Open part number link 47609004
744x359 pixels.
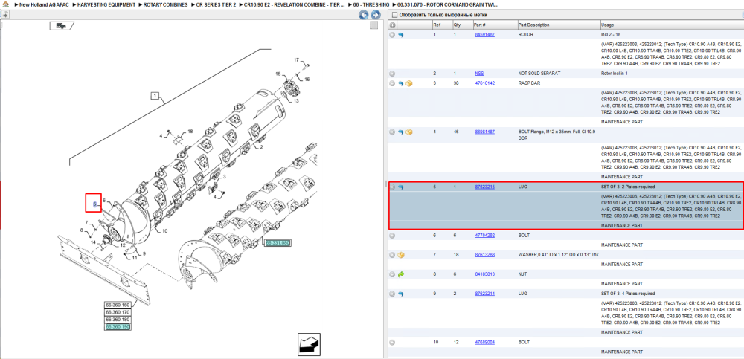(484, 342)
